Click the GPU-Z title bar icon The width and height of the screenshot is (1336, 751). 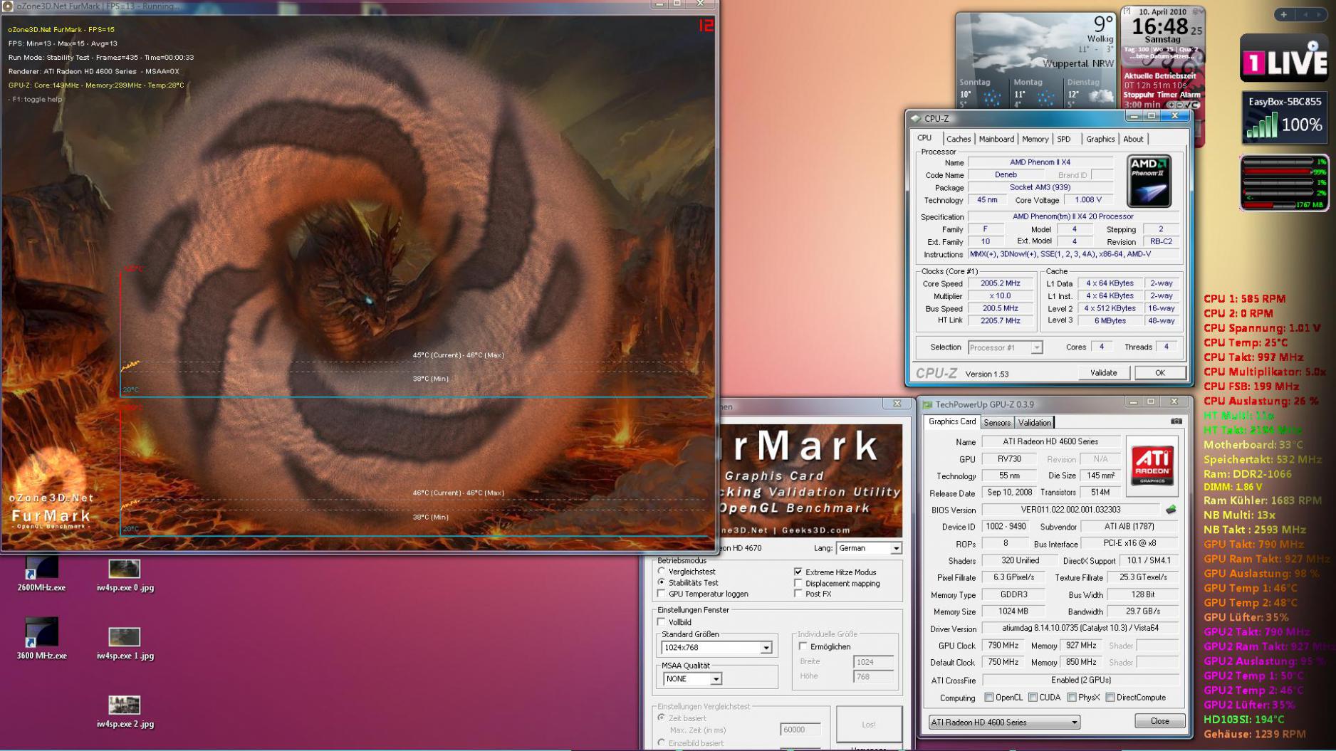pyautogui.click(x=927, y=404)
